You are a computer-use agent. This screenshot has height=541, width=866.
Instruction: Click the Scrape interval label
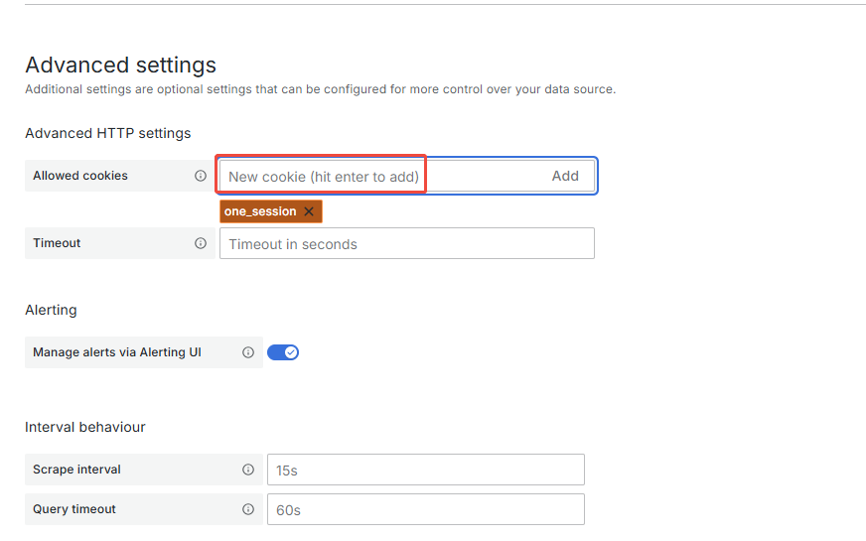point(76,470)
